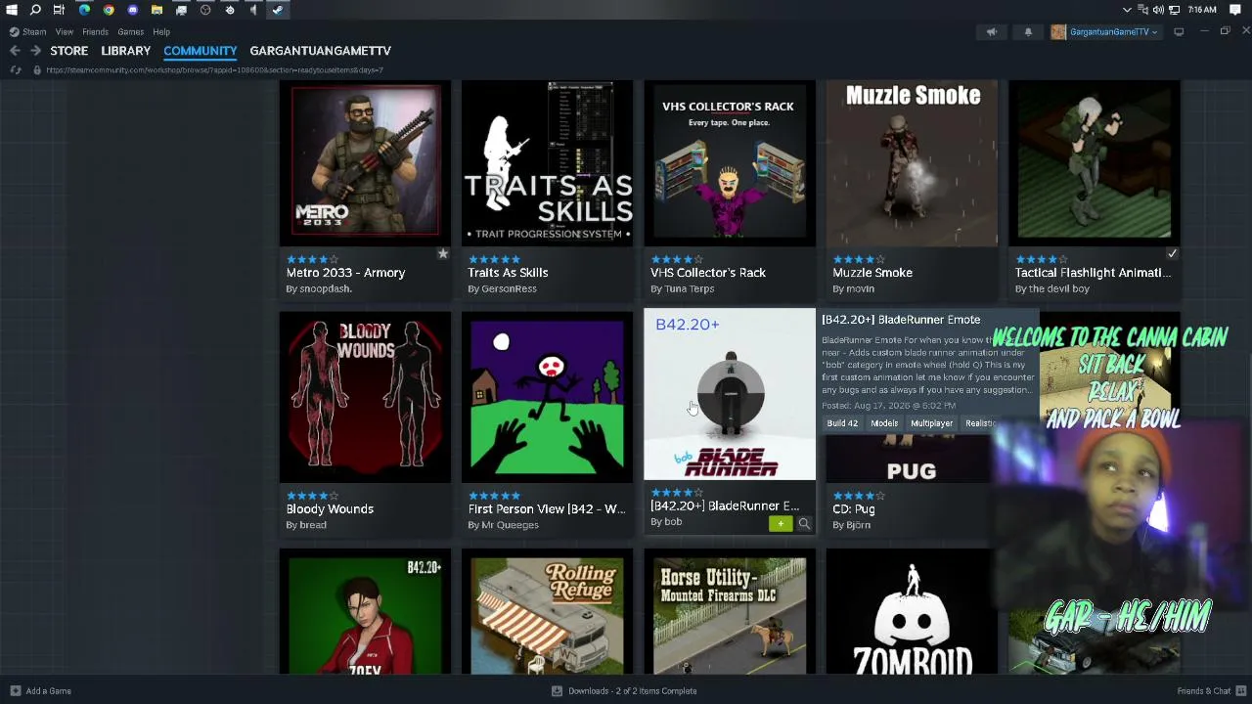Open the Muzzle Smoke thumbnail
The image size is (1252, 704).
pyautogui.click(x=912, y=163)
